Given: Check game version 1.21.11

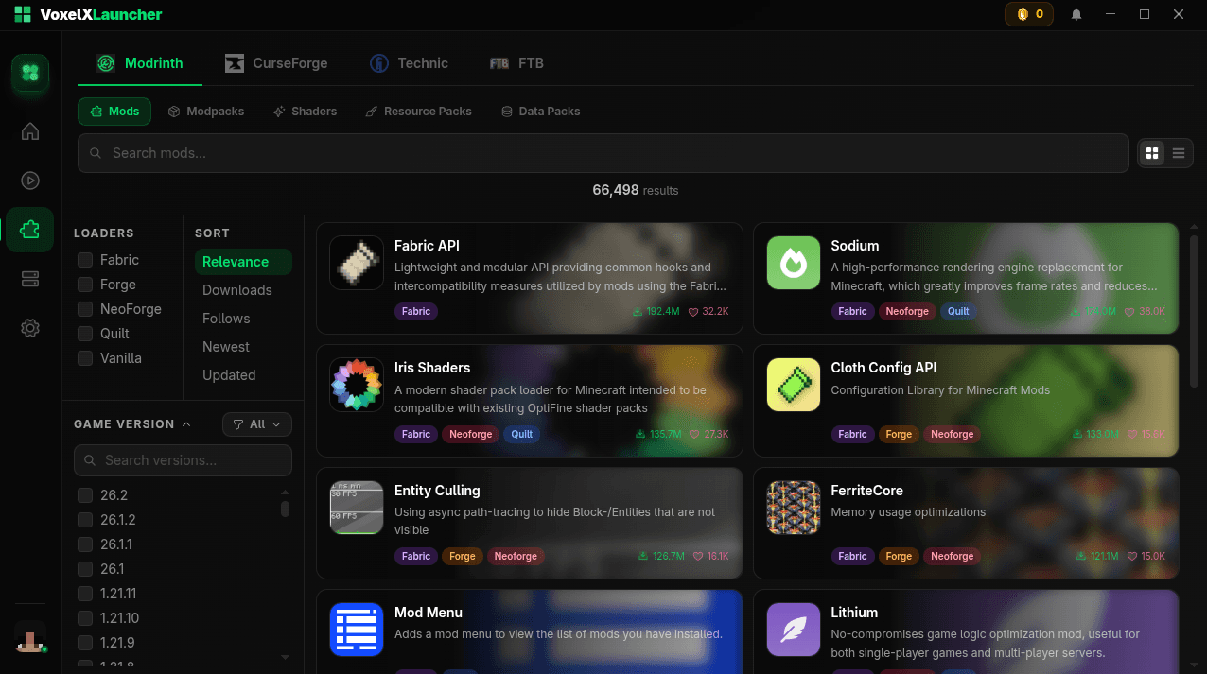Looking at the screenshot, I should tap(85, 594).
